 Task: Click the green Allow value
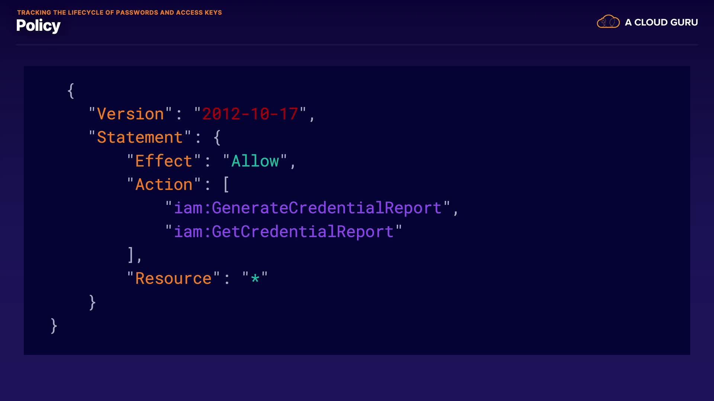click(255, 161)
